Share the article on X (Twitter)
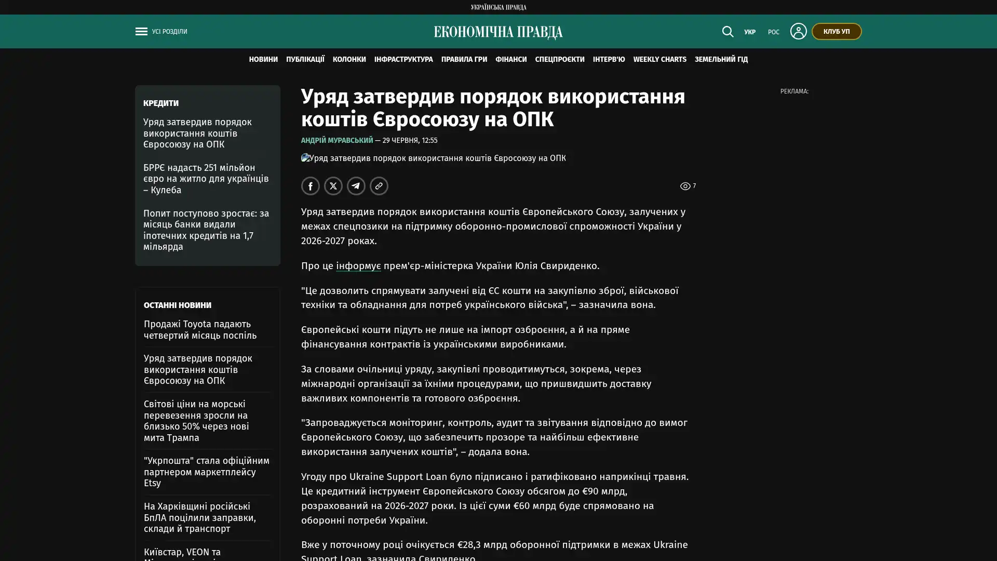 pos(333,186)
